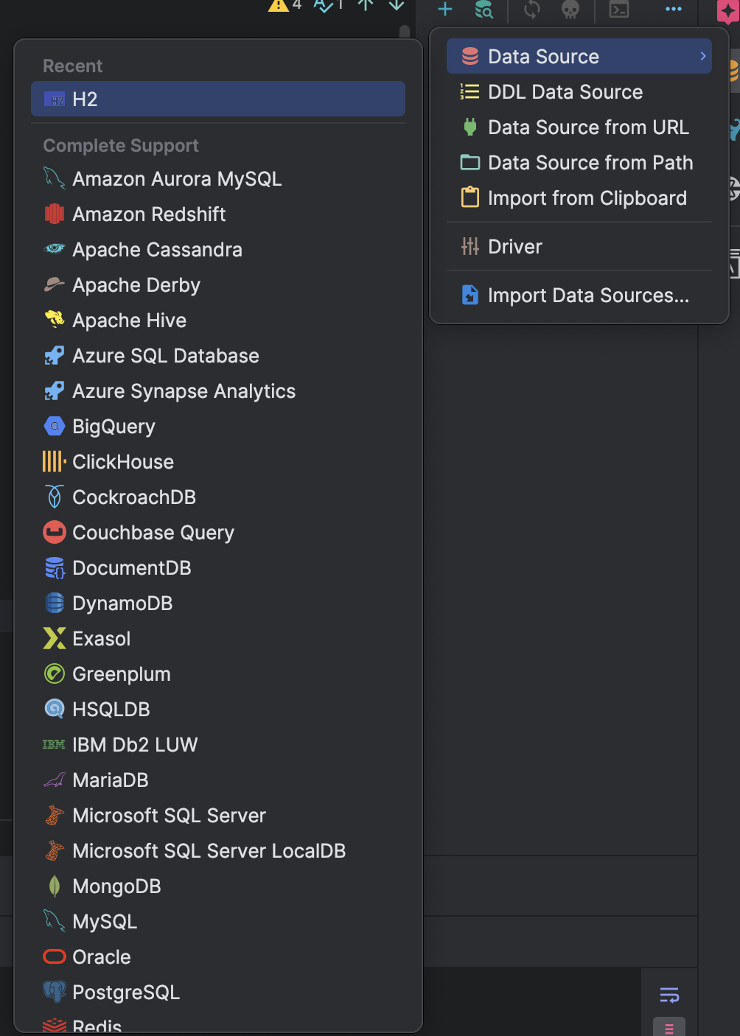Toggle the soft-wrap icon
Viewport: 740px width, 1036px height.
tap(669, 995)
